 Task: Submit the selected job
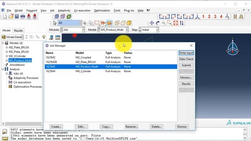(186, 65)
